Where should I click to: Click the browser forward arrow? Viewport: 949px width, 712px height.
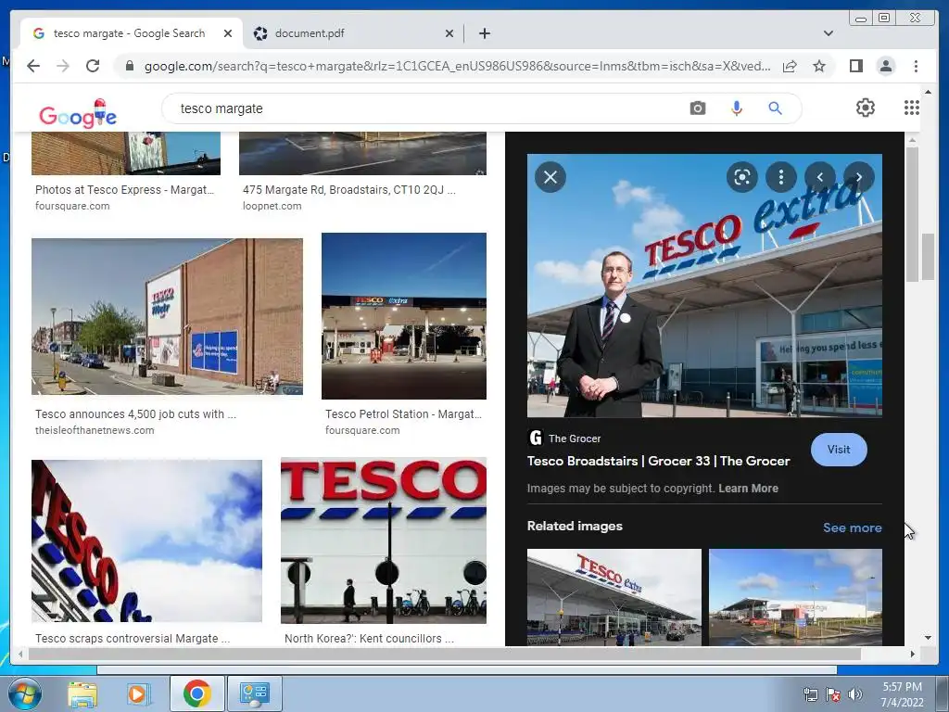(x=63, y=66)
